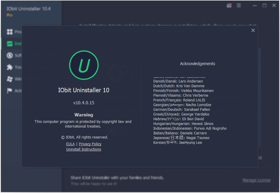Image resolution: width=280 pixels, height=193 pixels.
Task: Select the Japanese: Nagai Tsuneo line
Action: point(181,138)
